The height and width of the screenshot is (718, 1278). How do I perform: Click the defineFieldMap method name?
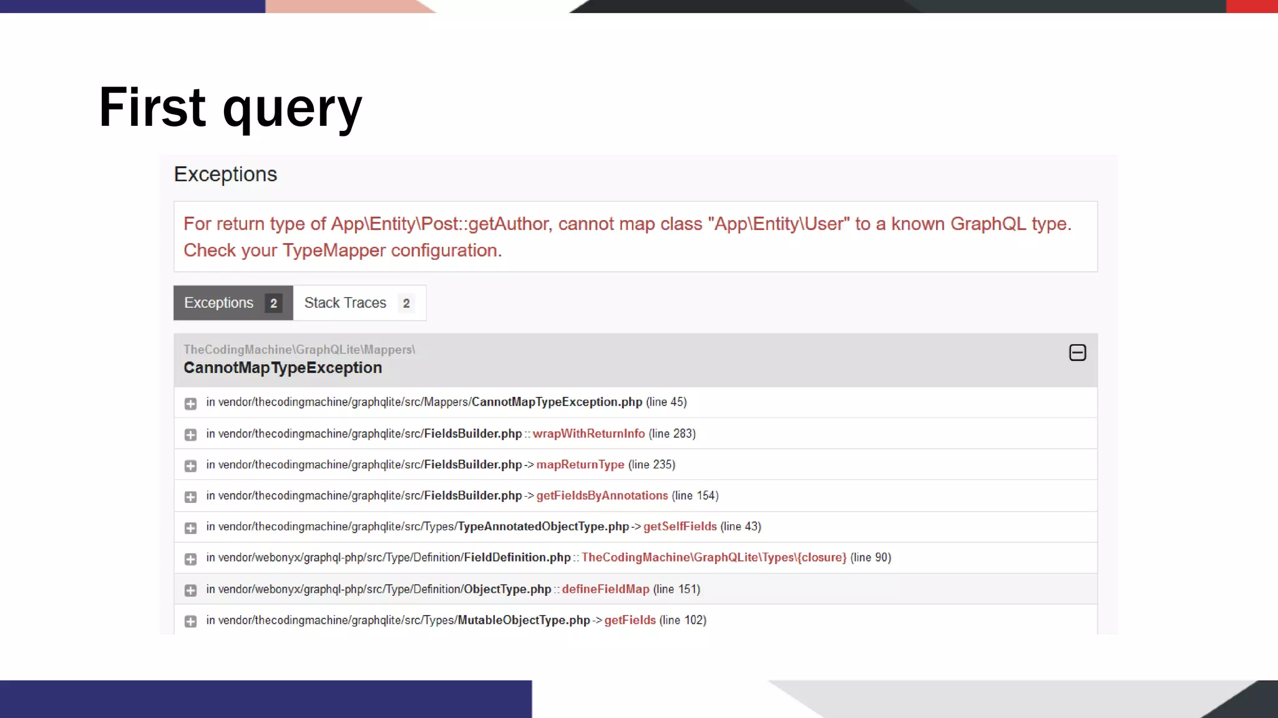point(605,590)
